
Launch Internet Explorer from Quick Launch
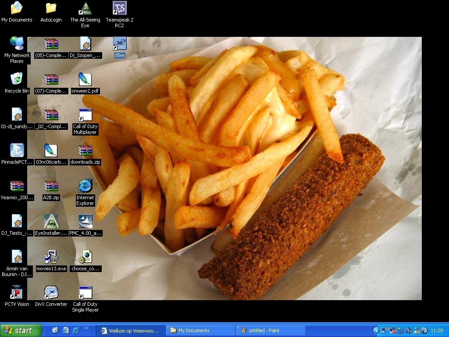76,330
